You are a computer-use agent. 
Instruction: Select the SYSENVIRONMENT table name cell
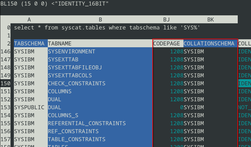pos(72,52)
